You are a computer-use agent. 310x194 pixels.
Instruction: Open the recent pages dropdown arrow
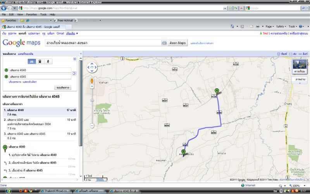[15, 8]
